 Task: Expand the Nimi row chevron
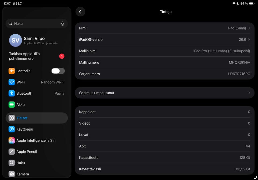tap(249, 28)
